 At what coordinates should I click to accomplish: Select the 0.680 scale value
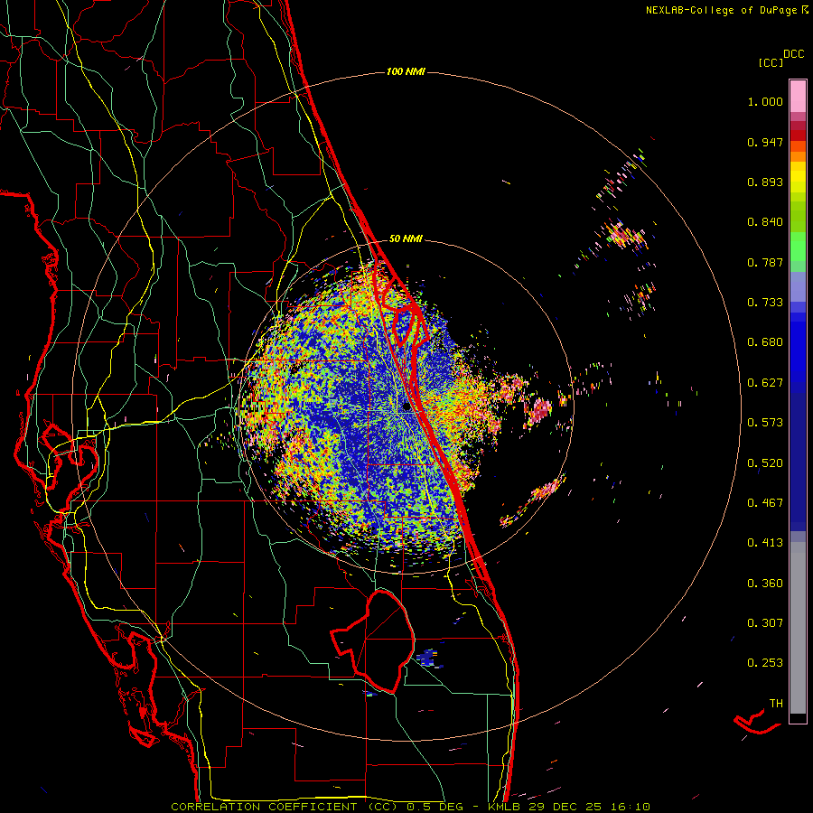click(x=765, y=342)
